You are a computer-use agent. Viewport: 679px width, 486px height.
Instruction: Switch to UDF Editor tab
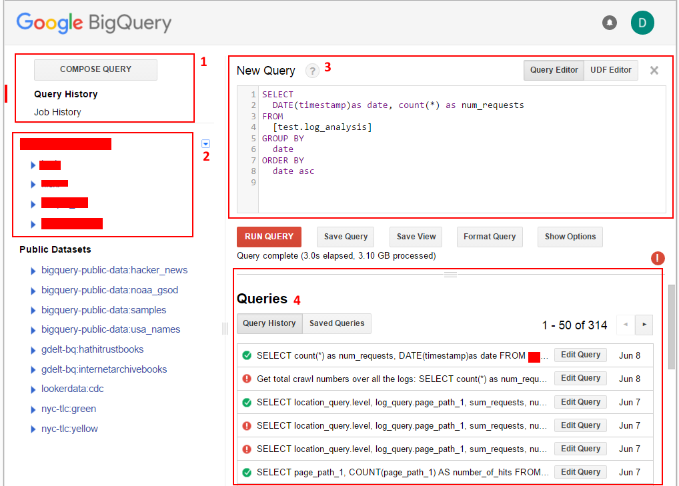click(x=610, y=70)
